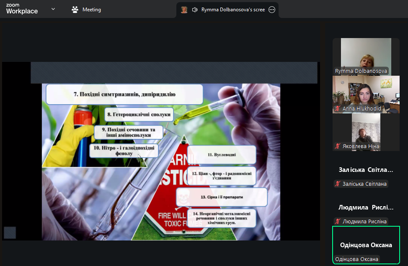The width and height of the screenshot is (408, 266).
Task: Select the Людмила Рисліна participant tile
Action: point(366,208)
